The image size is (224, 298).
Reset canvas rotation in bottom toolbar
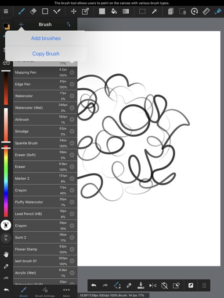164,285
